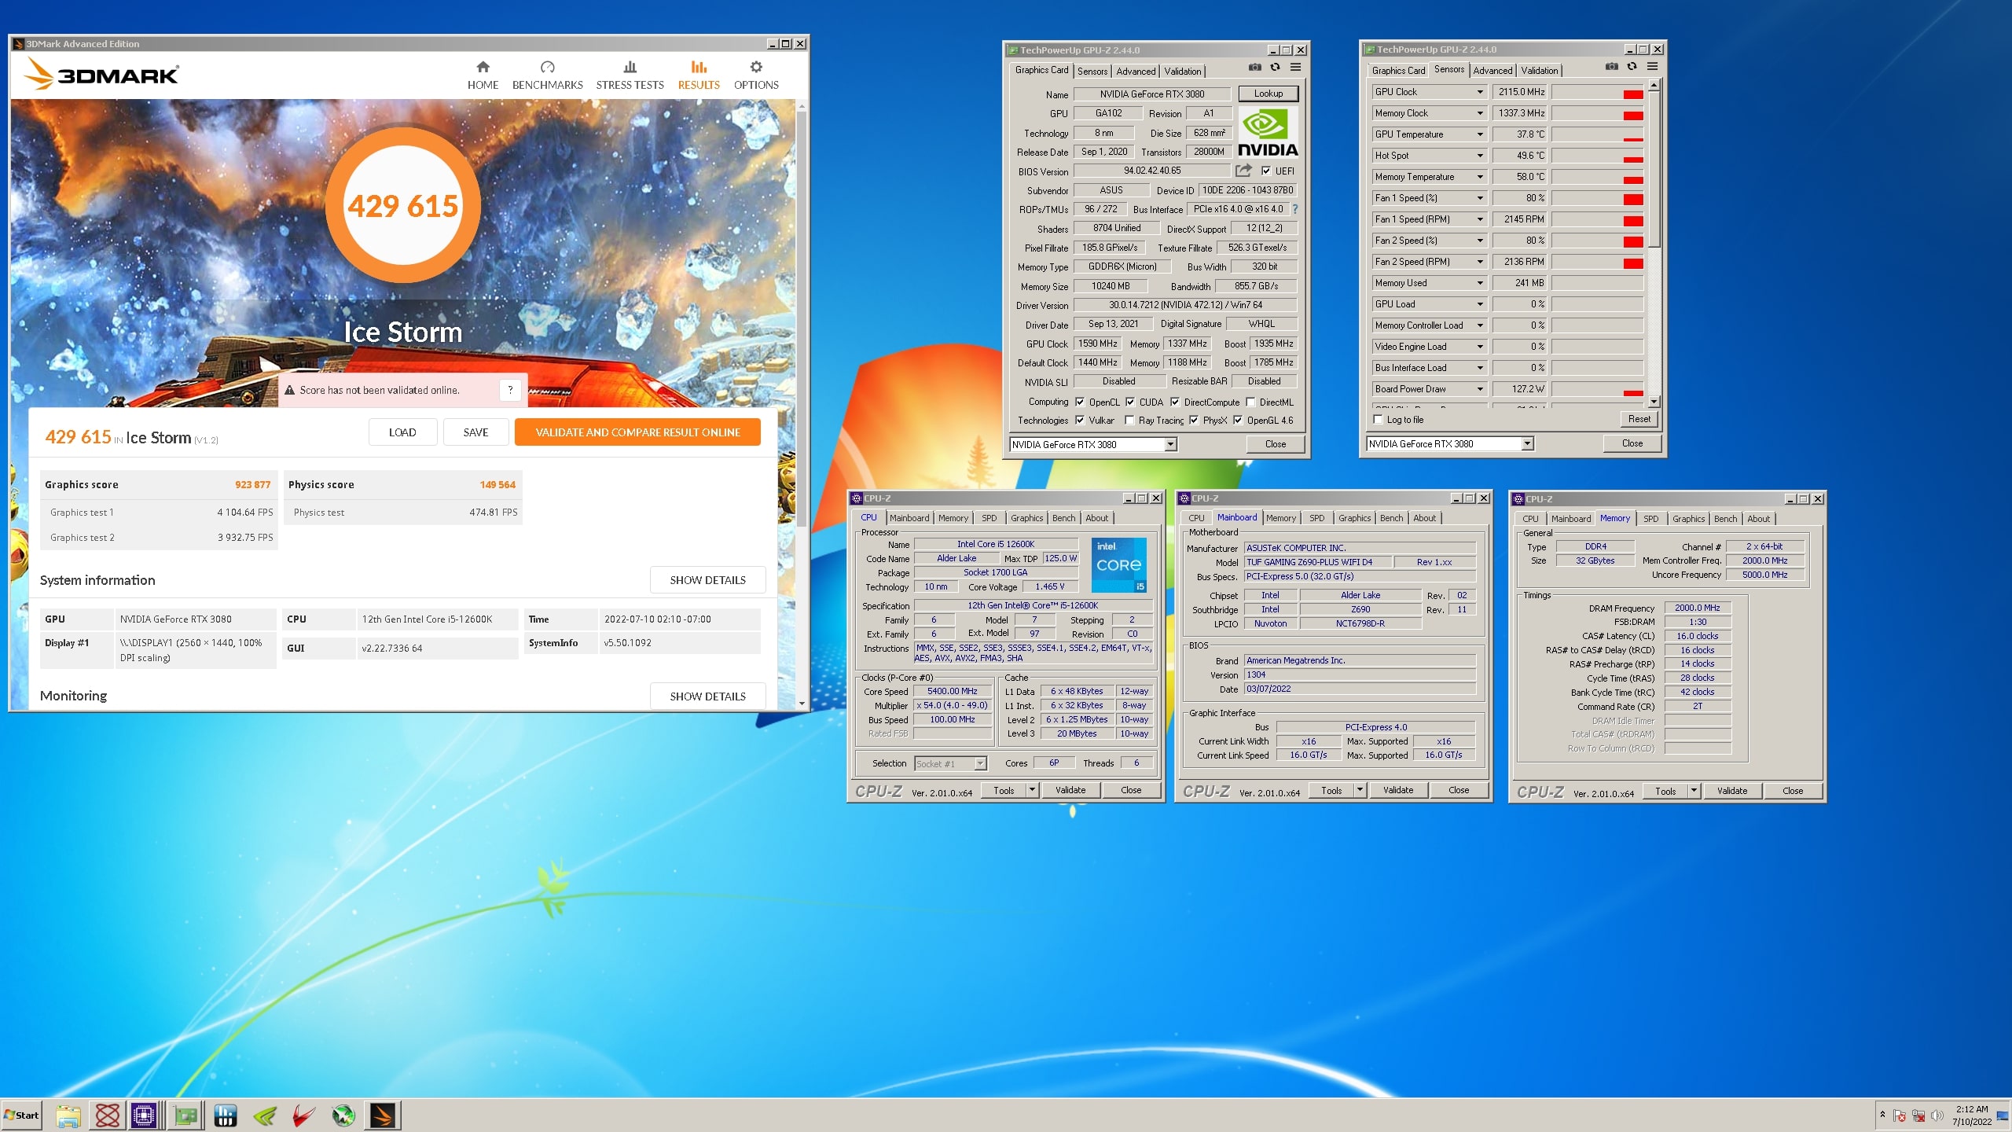Open the red wing taskbar icon
2012x1132 pixels.
coord(304,1115)
